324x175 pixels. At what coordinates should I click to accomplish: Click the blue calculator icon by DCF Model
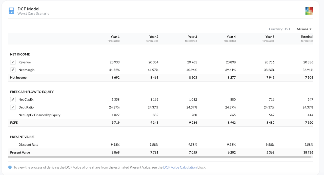pos(11,11)
